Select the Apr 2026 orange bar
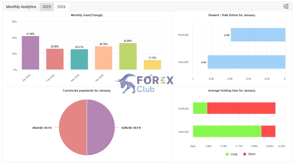 point(104,58)
